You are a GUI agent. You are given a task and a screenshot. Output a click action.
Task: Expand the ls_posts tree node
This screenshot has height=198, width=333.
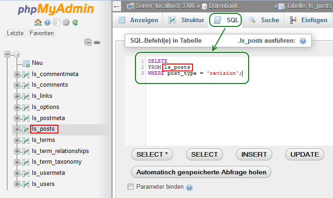pyautogui.click(x=17, y=129)
